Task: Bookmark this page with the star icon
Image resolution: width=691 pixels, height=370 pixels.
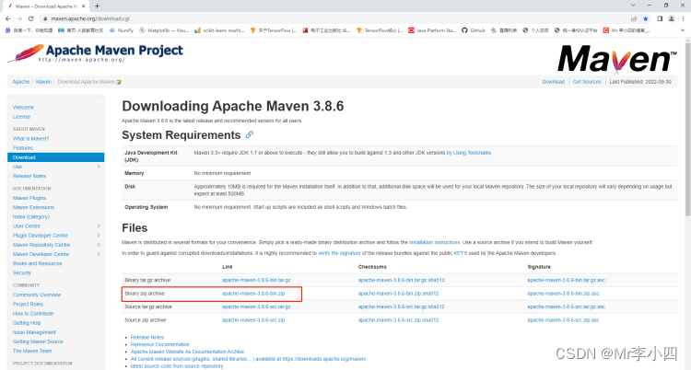Action: (x=646, y=18)
